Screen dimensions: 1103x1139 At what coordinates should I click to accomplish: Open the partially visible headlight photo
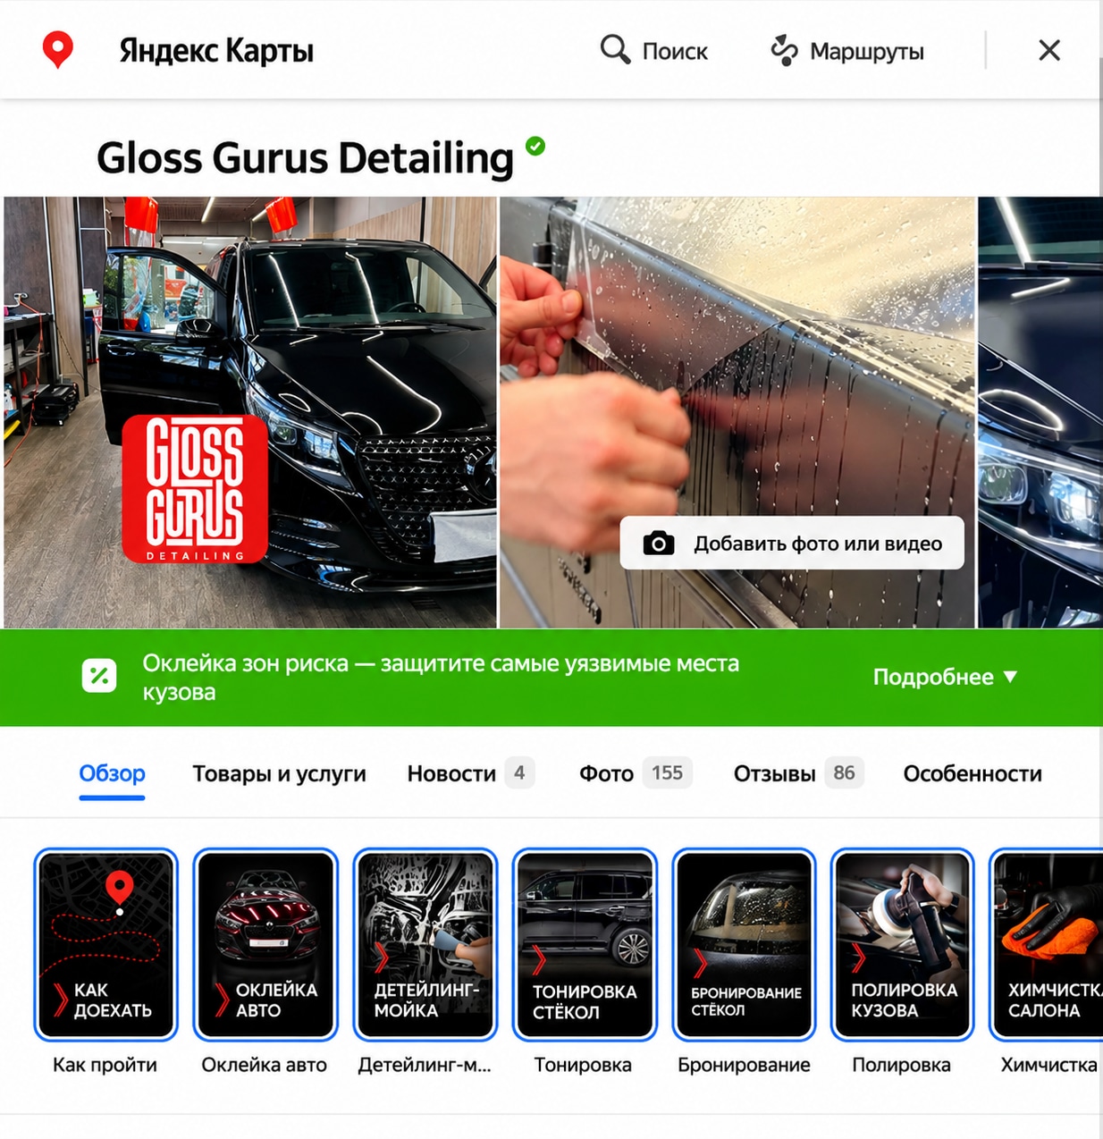coord(1040,412)
